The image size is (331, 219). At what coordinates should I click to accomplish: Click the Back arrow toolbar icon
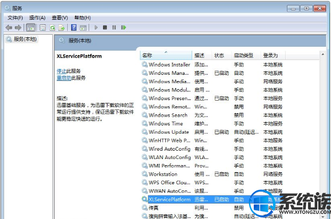point(9,28)
